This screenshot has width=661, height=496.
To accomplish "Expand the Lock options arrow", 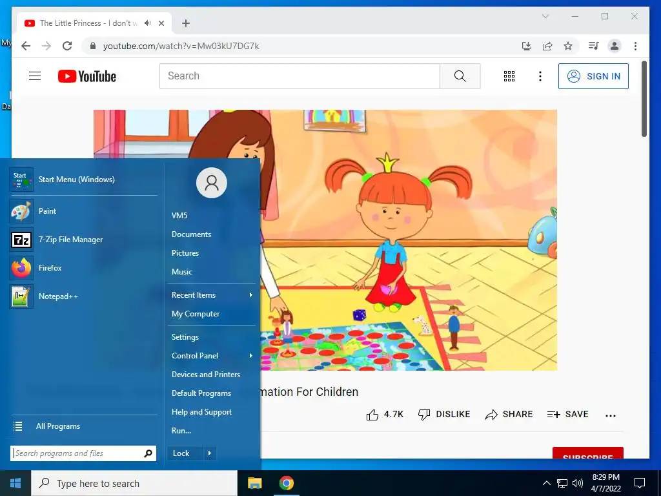I will pyautogui.click(x=210, y=453).
